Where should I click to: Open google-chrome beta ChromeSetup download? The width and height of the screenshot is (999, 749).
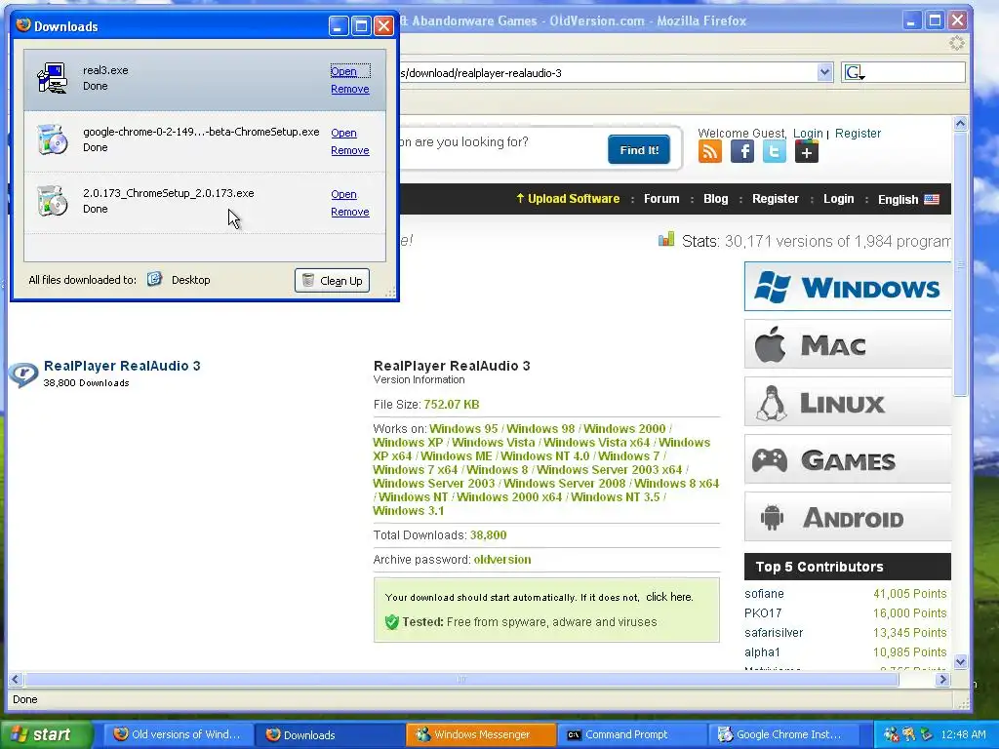click(x=343, y=133)
